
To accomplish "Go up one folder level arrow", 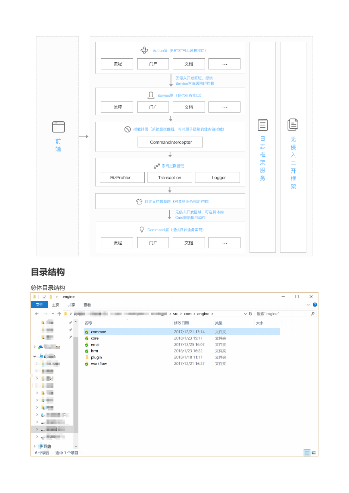I will coord(59,314).
